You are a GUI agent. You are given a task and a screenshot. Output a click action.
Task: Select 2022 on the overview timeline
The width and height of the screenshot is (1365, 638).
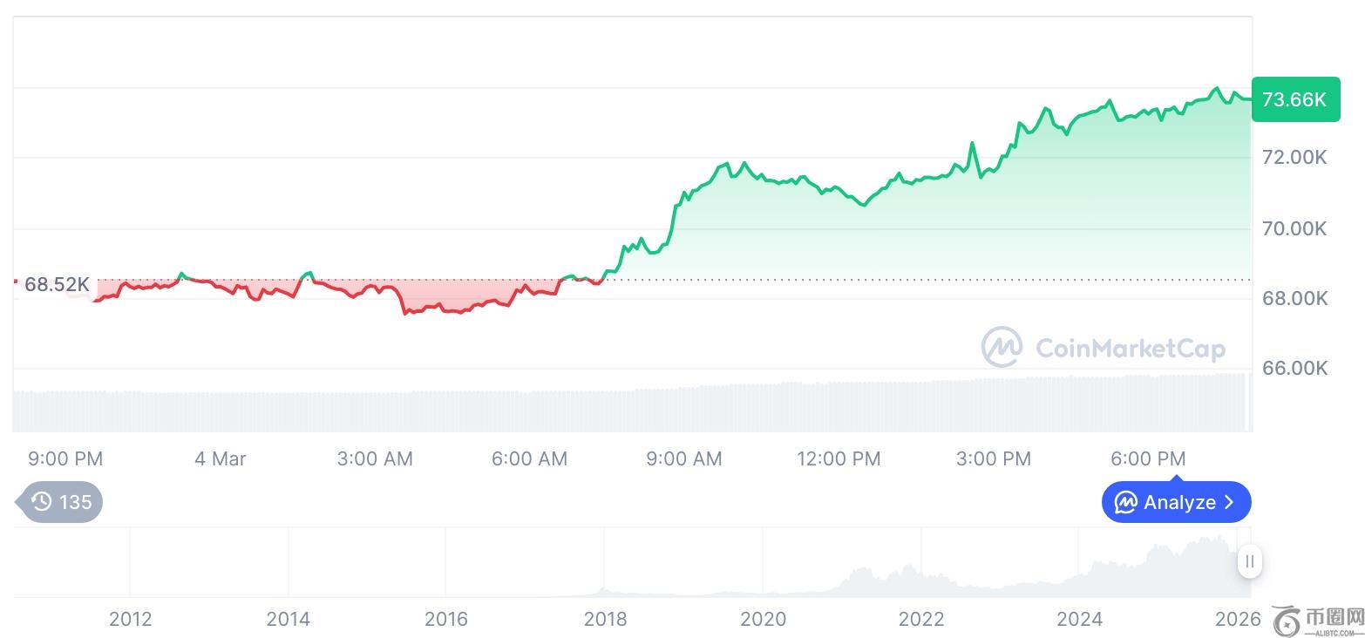[x=921, y=619]
